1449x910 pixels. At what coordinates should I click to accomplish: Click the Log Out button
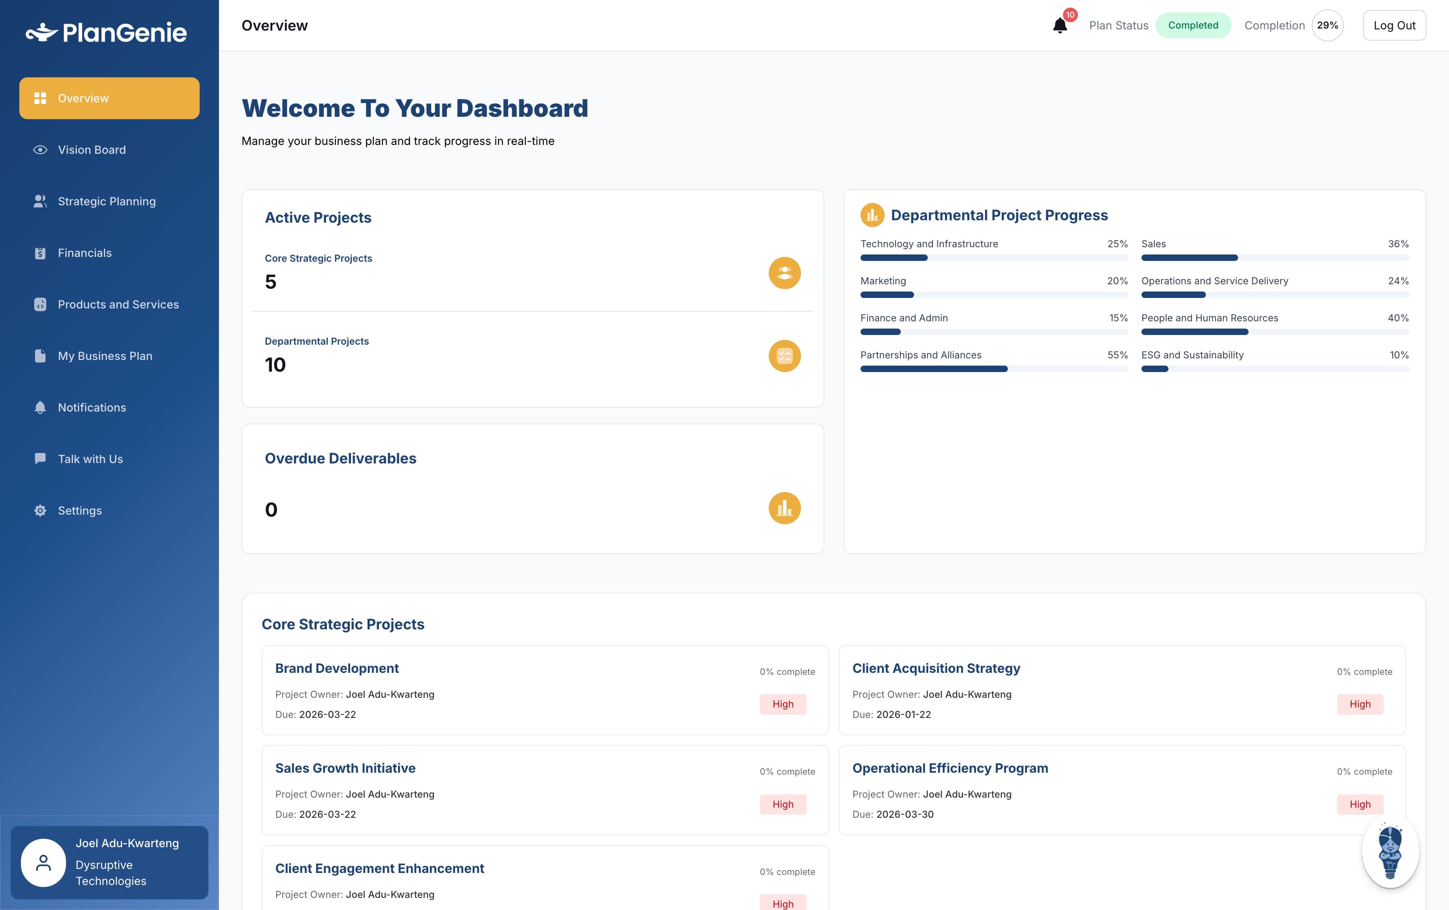(1394, 25)
